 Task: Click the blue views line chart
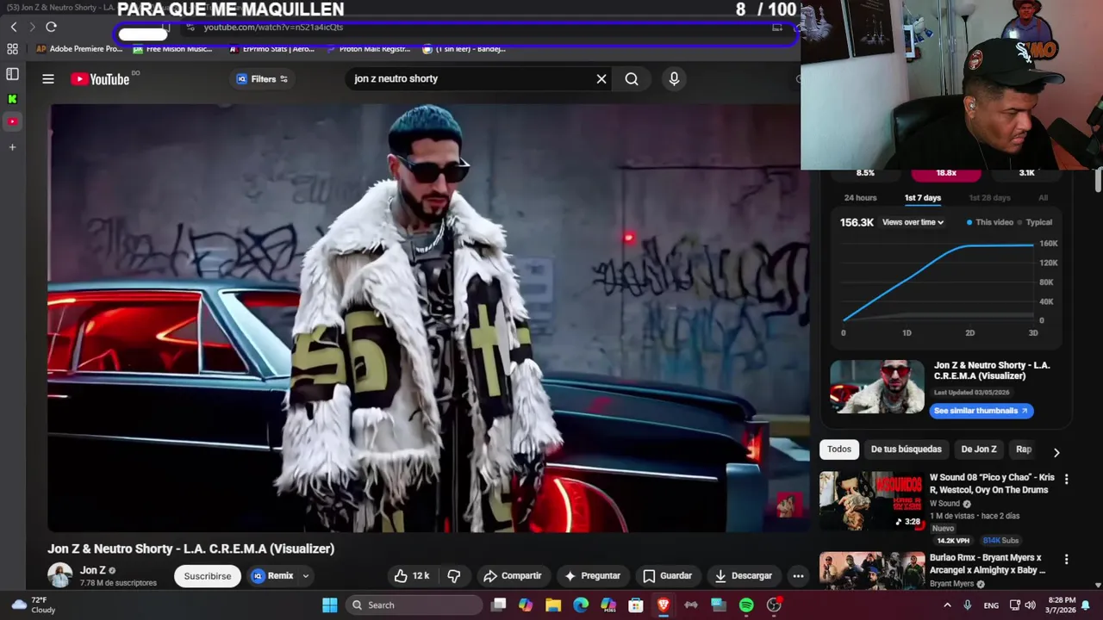(939, 282)
